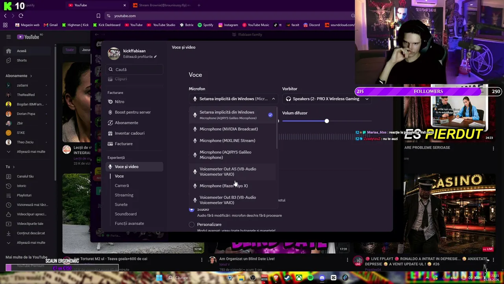
Task: Open Instagram bookmark
Action: click(x=228, y=25)
